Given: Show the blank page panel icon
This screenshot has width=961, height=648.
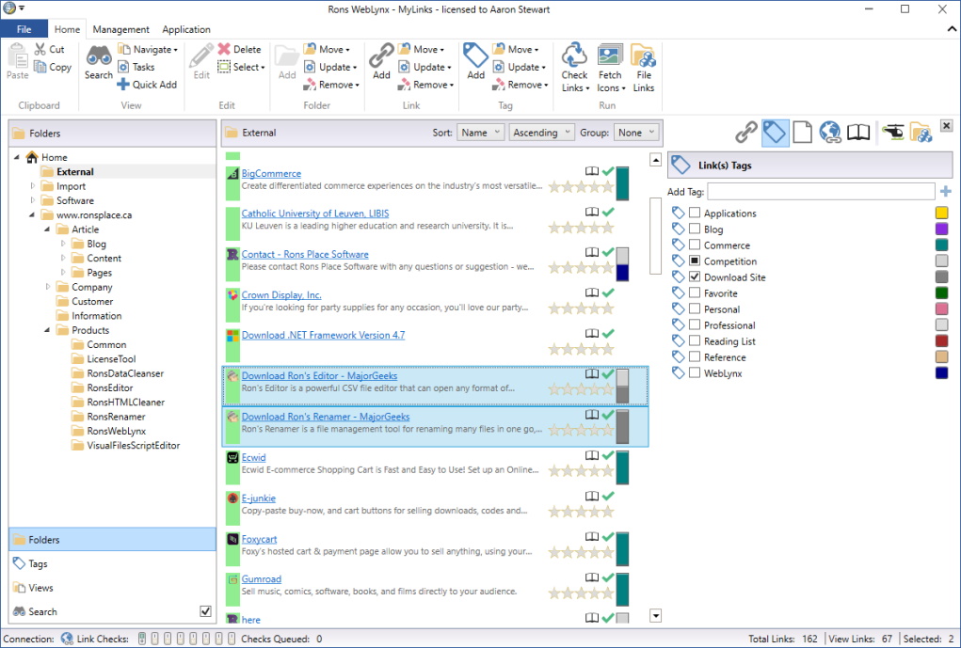Looking at the screenshot, I should pyautogui.click(x=802, y=133).
